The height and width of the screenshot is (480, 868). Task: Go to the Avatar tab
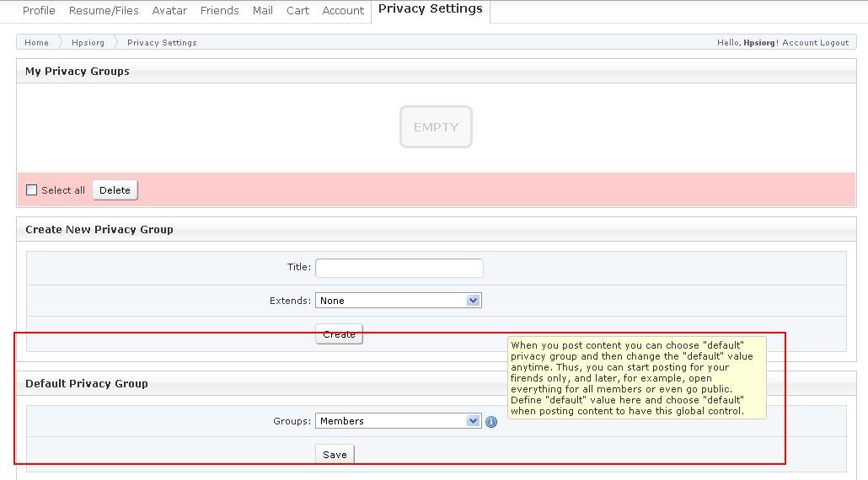tap(169, 11)
